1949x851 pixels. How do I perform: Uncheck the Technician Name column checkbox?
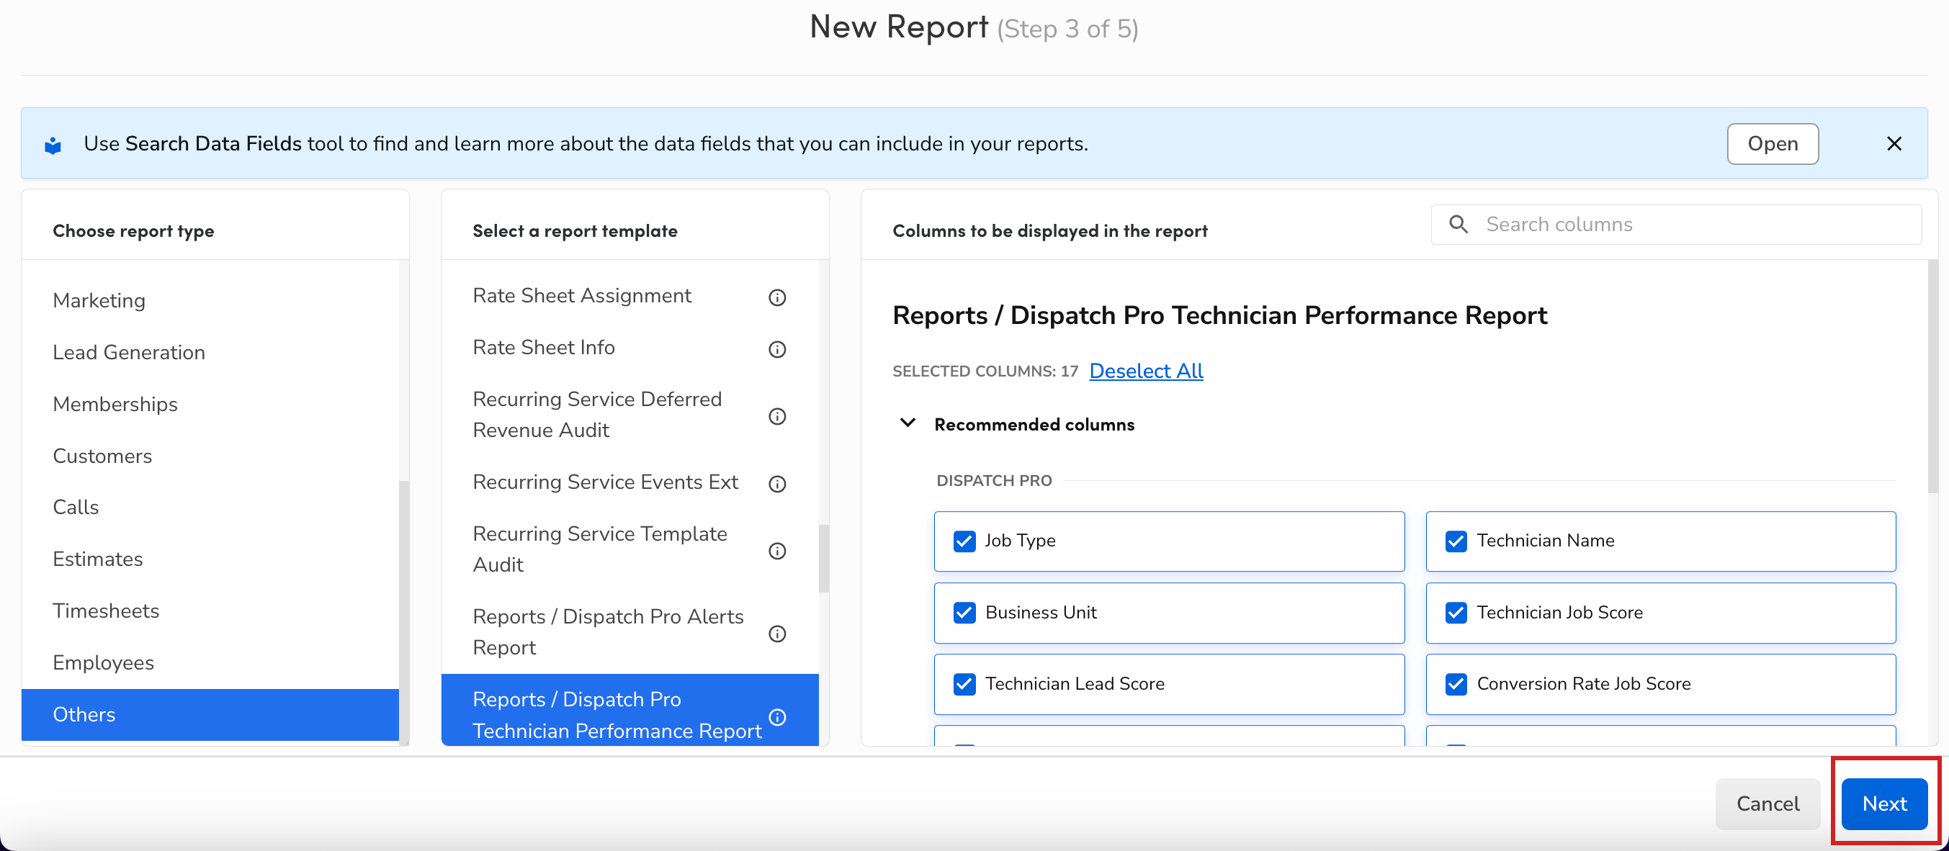click(1456, 541)
